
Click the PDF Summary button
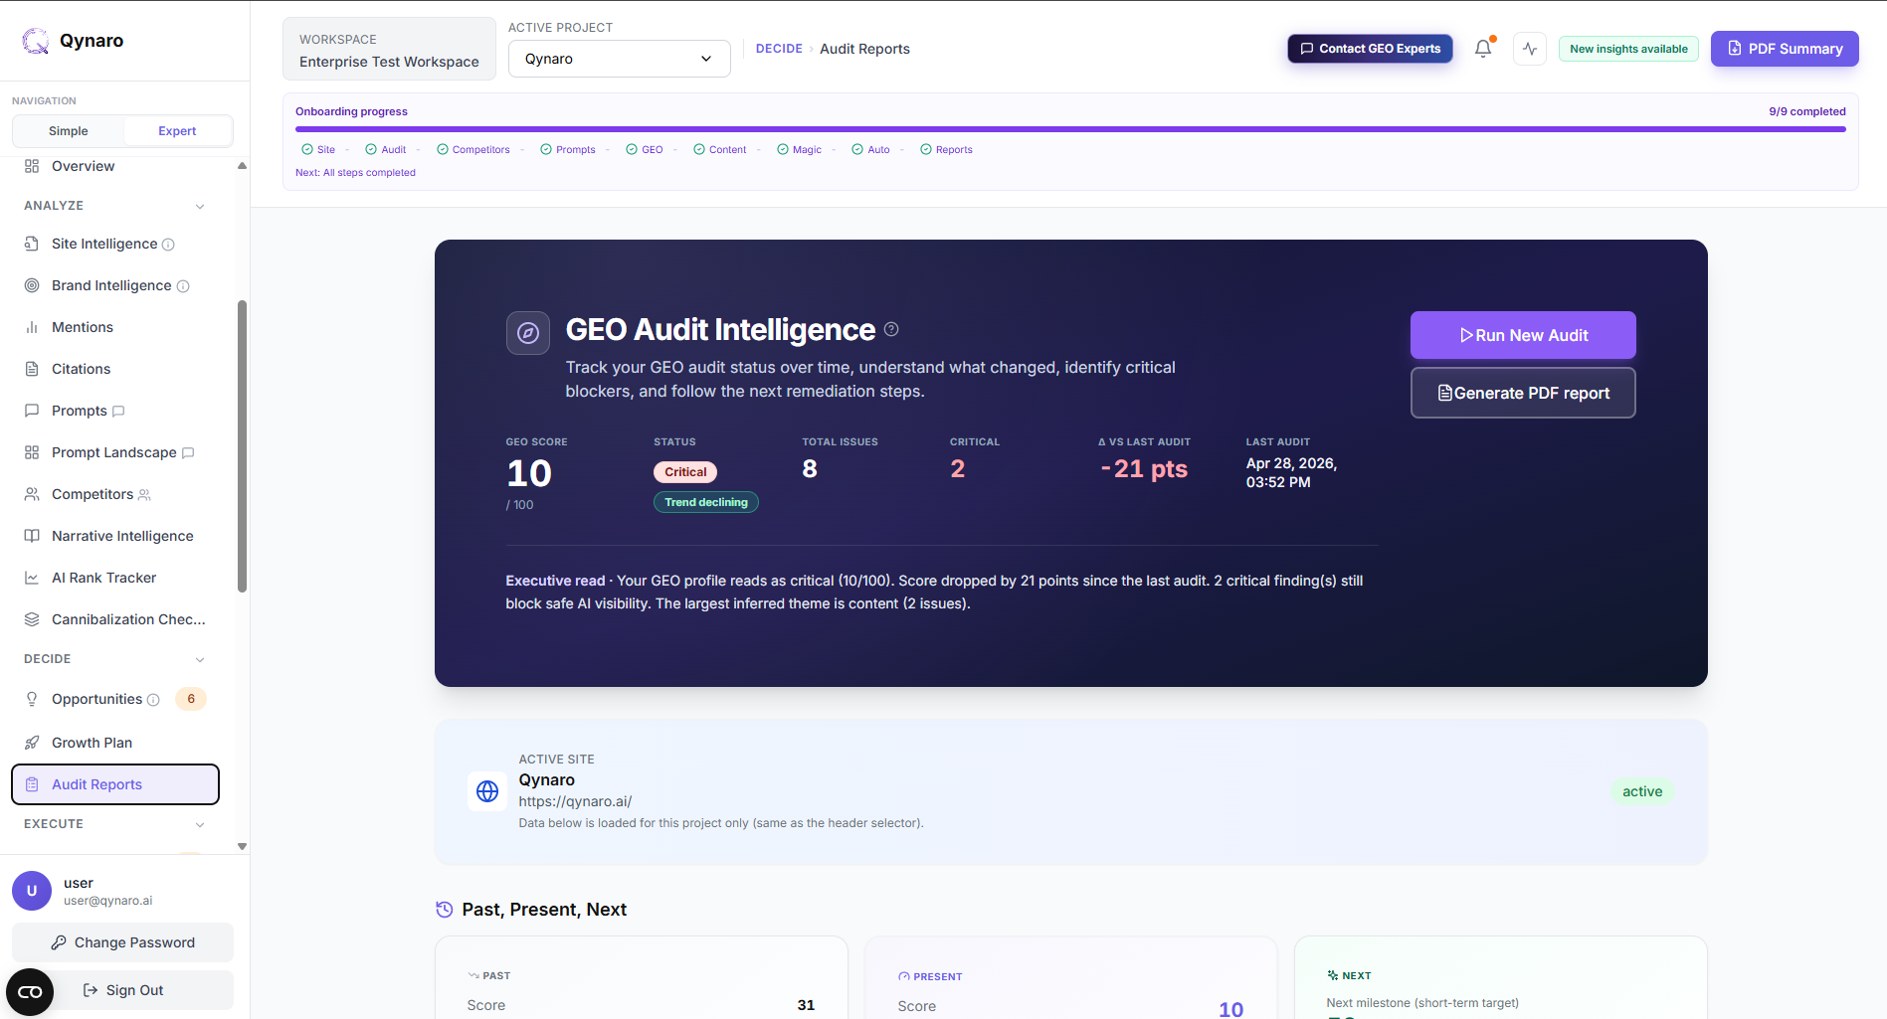point(1785,49)
